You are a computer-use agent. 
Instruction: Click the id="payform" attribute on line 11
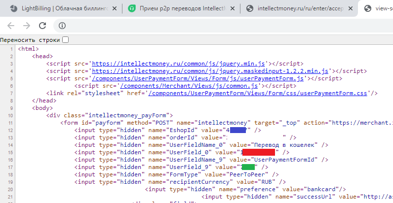click(x=103, y=123)
